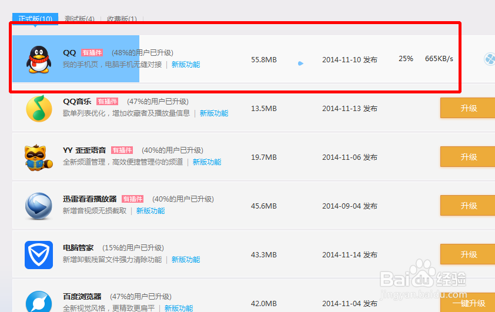Upgrade 电脑管家 with its 升级 button
Screen dimensions: 495x312
point(467,254)
